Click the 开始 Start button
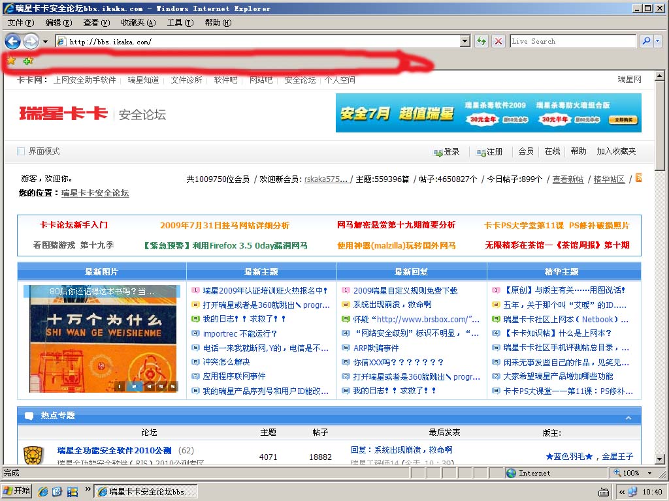This screenshot has height=501, width=669. (x=16, y=491)
